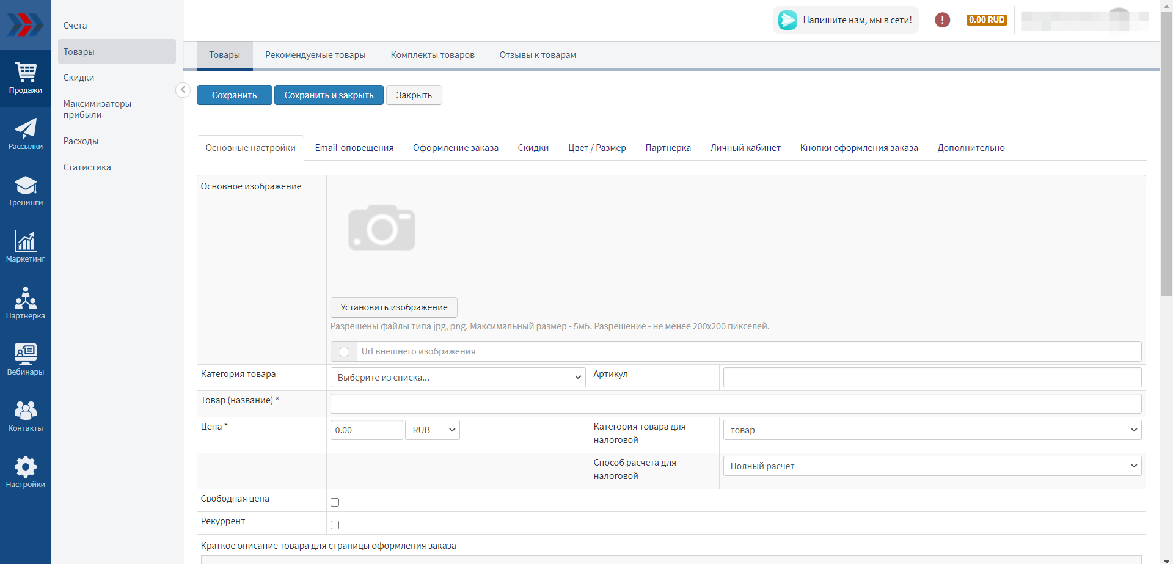This screenshot has width=1173, height=564.
Task: Click the red exclamation alert icon
Action: pos(942,20)
